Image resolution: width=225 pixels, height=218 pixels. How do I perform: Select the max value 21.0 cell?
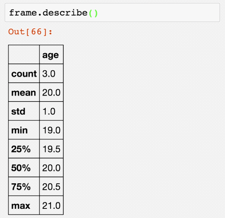[x=51, y=206]
